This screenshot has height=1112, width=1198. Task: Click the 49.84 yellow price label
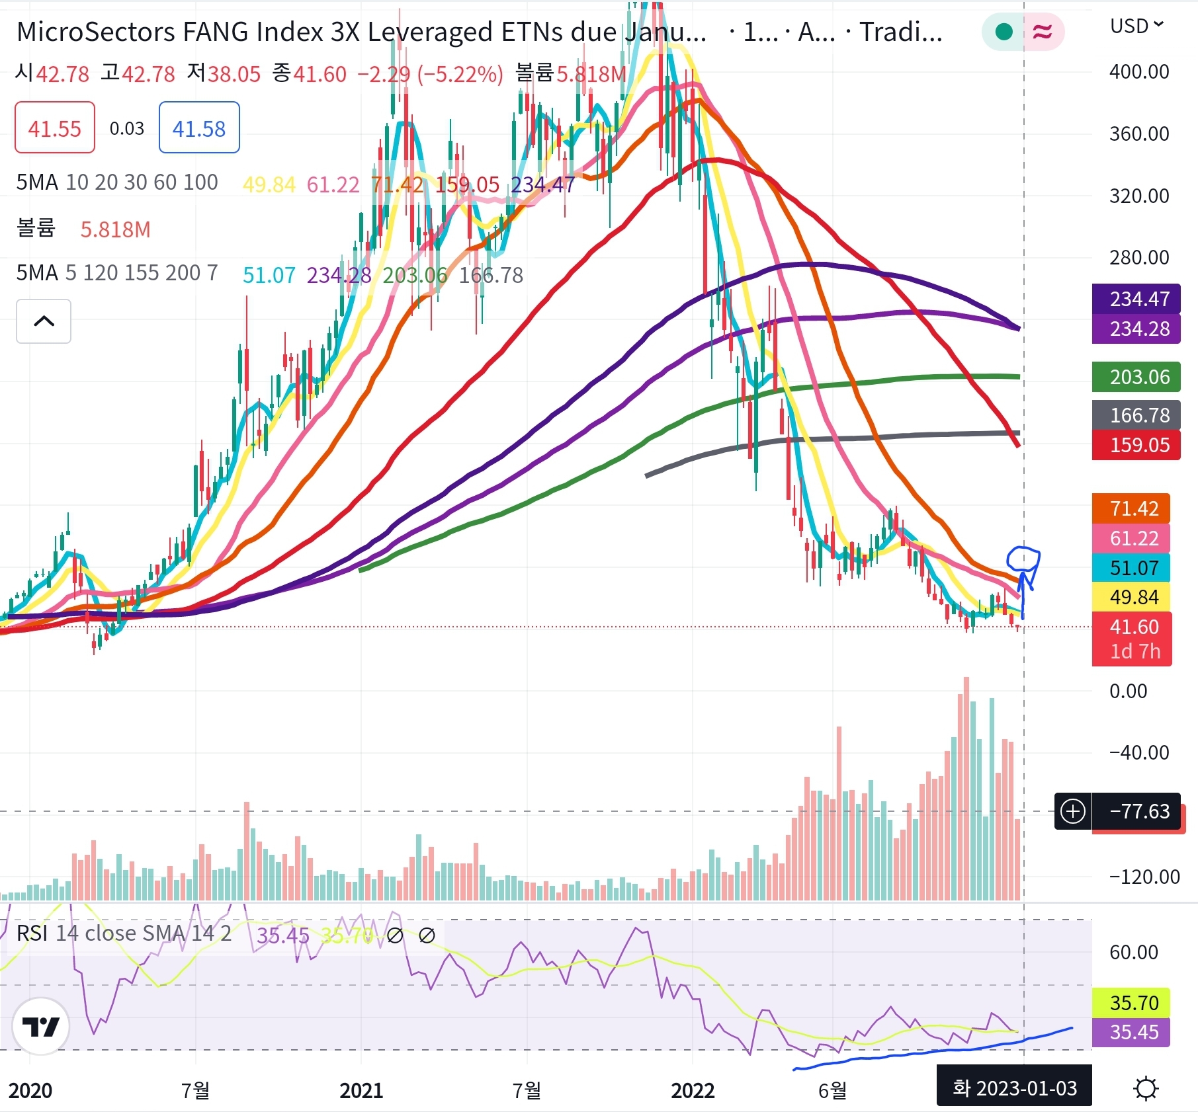tap(1131, 597)
